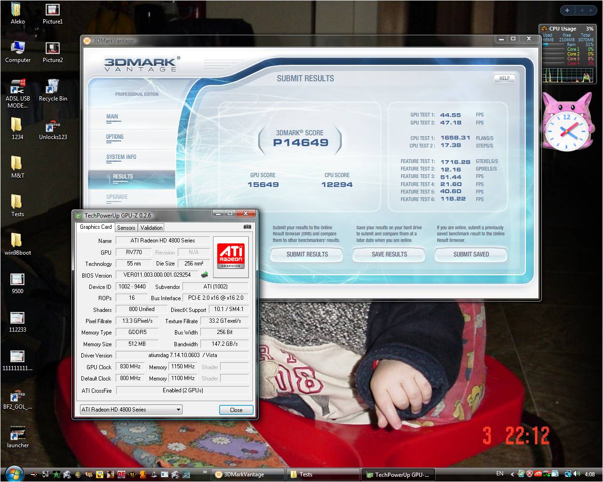Screen dimensions: 603x482
Task: Open the 112233 desktop file
Action: 17,321
